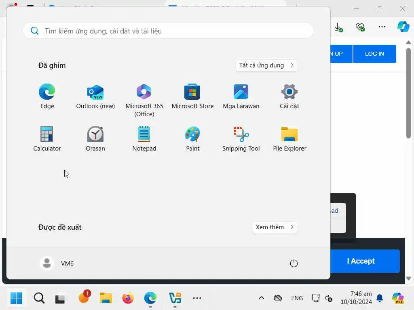Image resolution: width=414 pixels, height=310 pixels.
Task: Launch Notepad from pinned apps
Action: click(144, 139)
